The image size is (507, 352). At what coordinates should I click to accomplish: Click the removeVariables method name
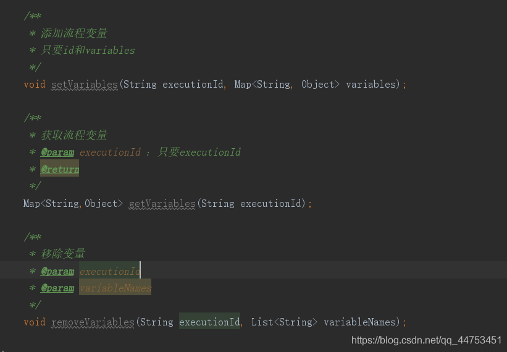click(93, 322)
